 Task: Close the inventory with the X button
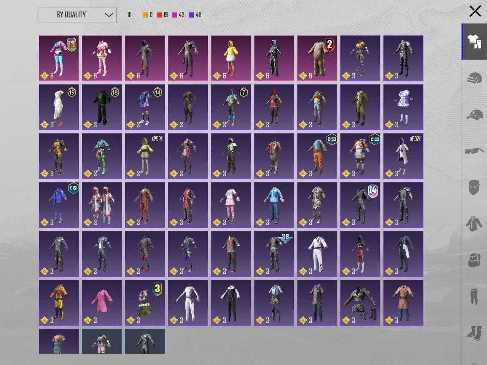tap(475, 11)
